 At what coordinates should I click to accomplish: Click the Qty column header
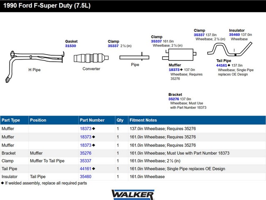tap(122, 120)
